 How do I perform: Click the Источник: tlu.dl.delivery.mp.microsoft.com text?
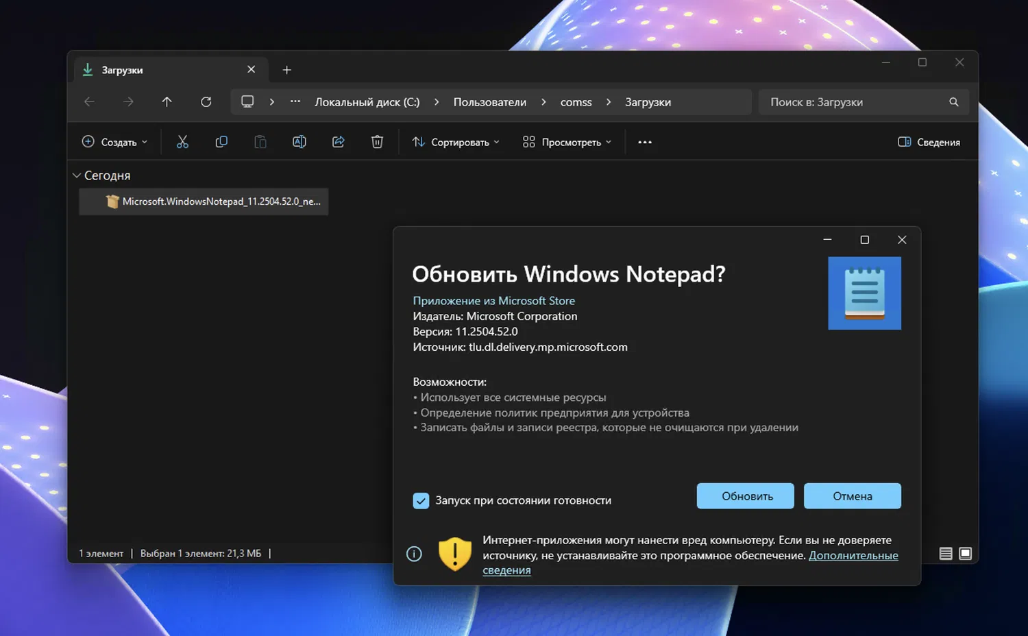(x=520, y=347)
